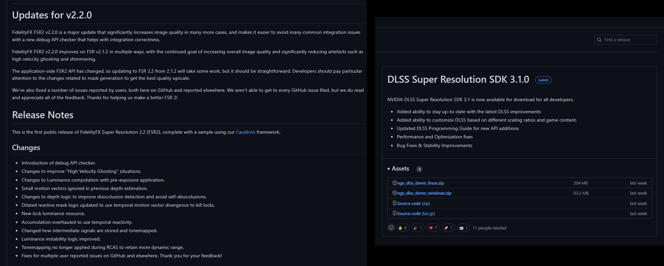Click the search magnifier icon in Find a release
Image resolution: width=664 pixels, height=266 pixels.
pos(599,40)
